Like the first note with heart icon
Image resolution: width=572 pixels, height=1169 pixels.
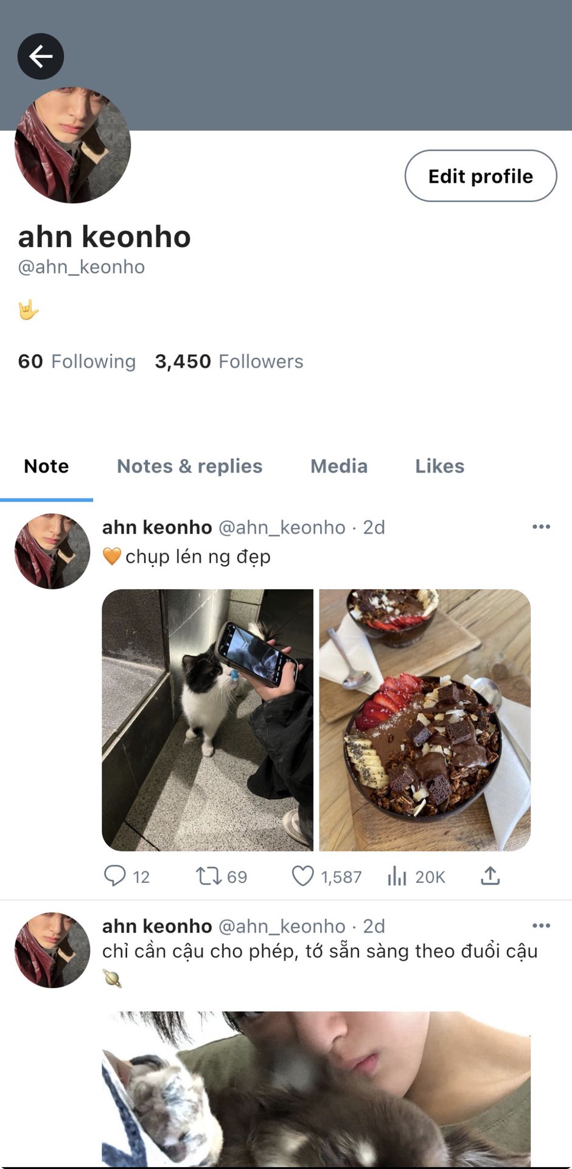tap(302, 876)
